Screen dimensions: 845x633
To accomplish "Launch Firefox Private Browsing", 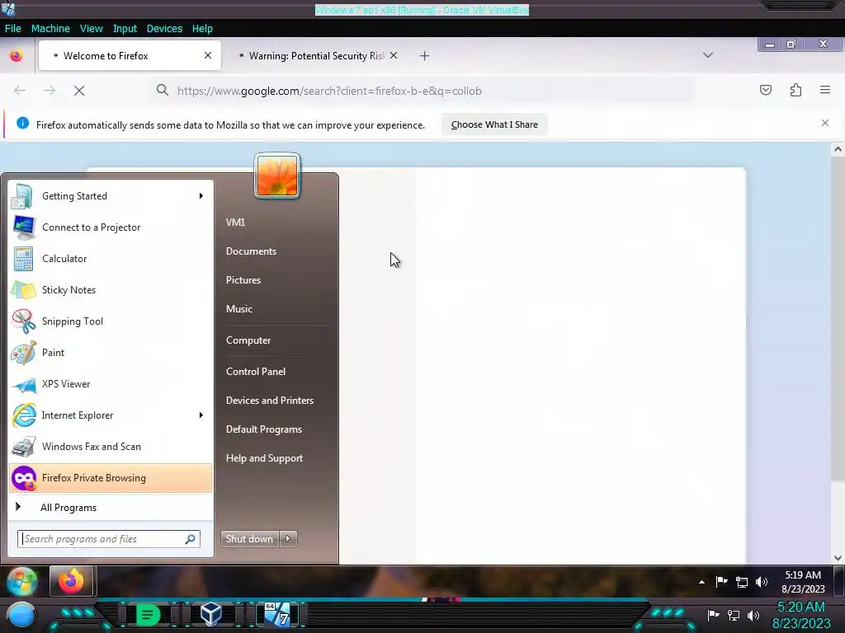I will click(111, 478).
